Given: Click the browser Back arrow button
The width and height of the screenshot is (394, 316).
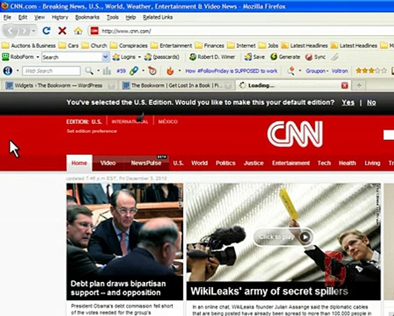Looking at the screenshot, I should (10, 31).
